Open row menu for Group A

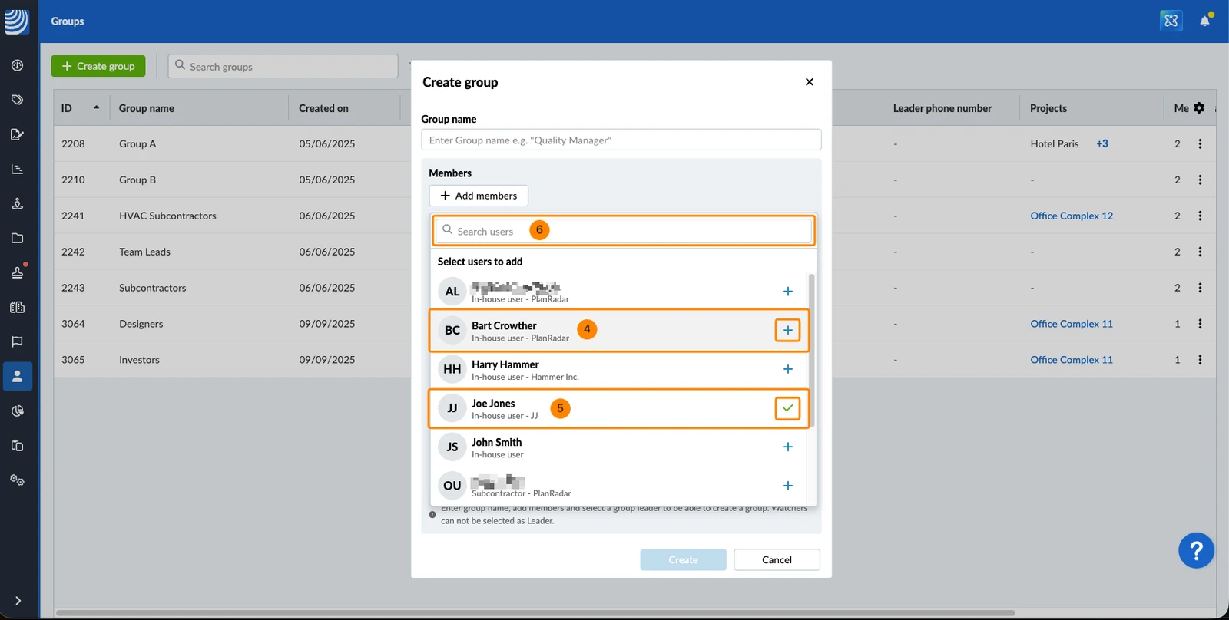coord(1200,143)
